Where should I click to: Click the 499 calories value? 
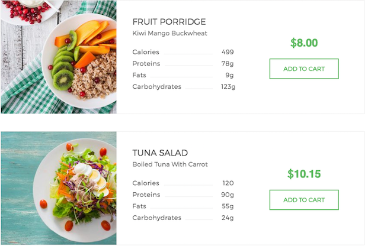coord(228,52)
